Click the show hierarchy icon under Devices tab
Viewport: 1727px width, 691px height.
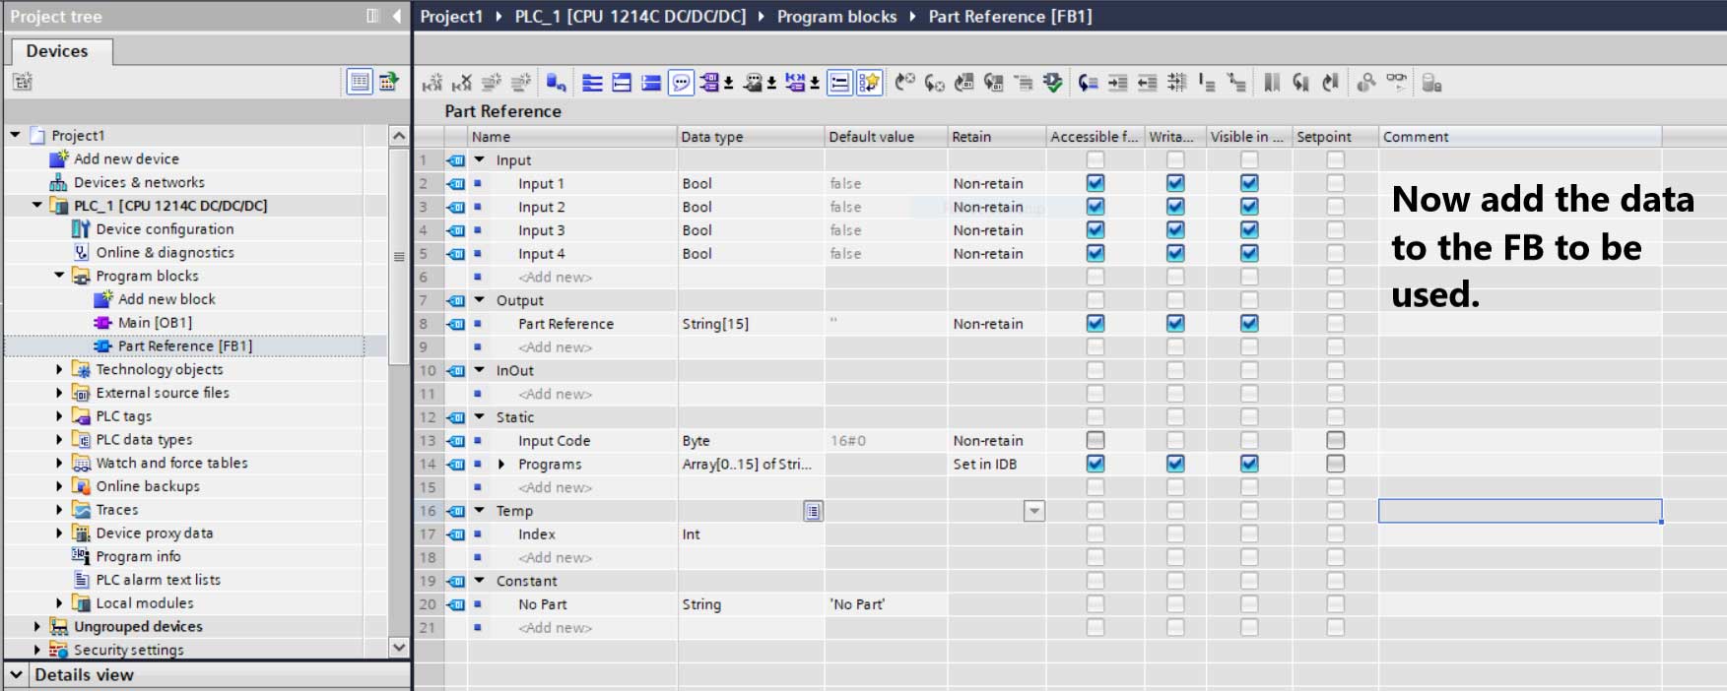pos(22,83)
